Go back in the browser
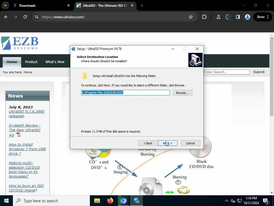 (6, 17)
